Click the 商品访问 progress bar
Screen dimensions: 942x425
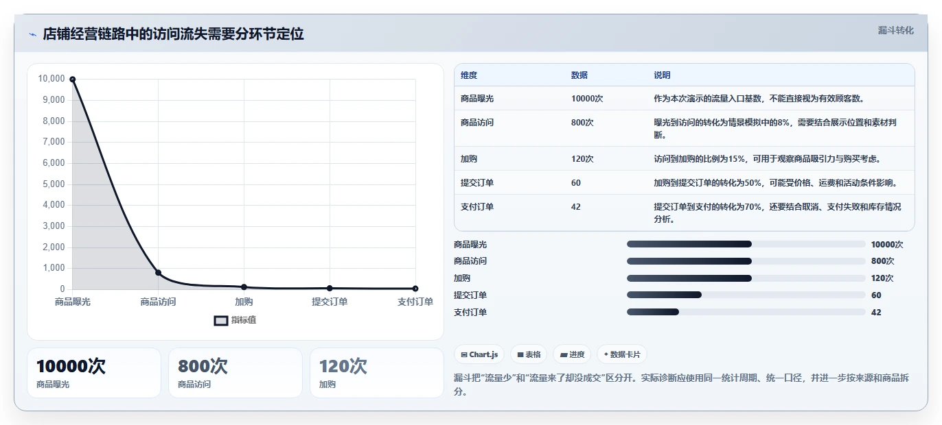click(746, 261)
